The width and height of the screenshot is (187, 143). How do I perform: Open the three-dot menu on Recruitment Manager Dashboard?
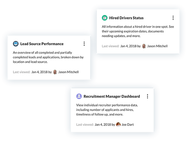[x=148, y=96]
